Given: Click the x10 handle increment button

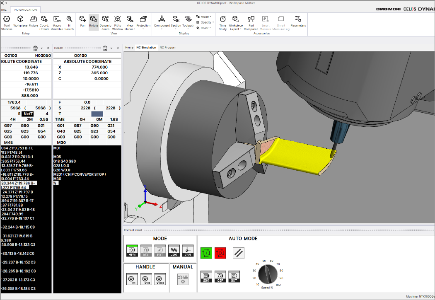Looking at the screenshot, I should pyautogui.click(x=145, y=279).
